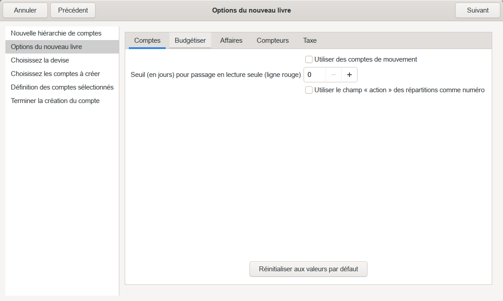Proceed with the Suivant button

click(477, 10)
